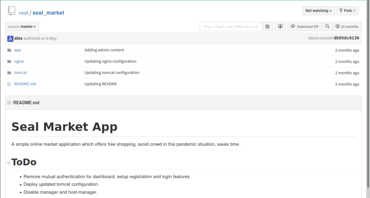The height and width of the screenshot is (198, 370).
Task: Click the app folder icon
Action: [9, 50]
